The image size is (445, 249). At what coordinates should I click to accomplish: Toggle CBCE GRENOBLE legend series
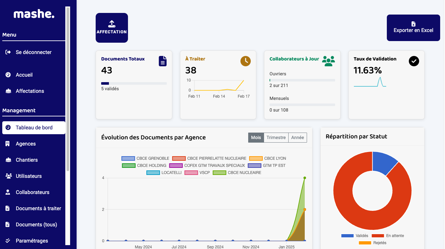tap(145, 158)
